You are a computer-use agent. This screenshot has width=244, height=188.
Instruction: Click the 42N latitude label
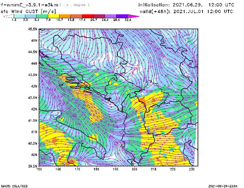coord(34,109)
